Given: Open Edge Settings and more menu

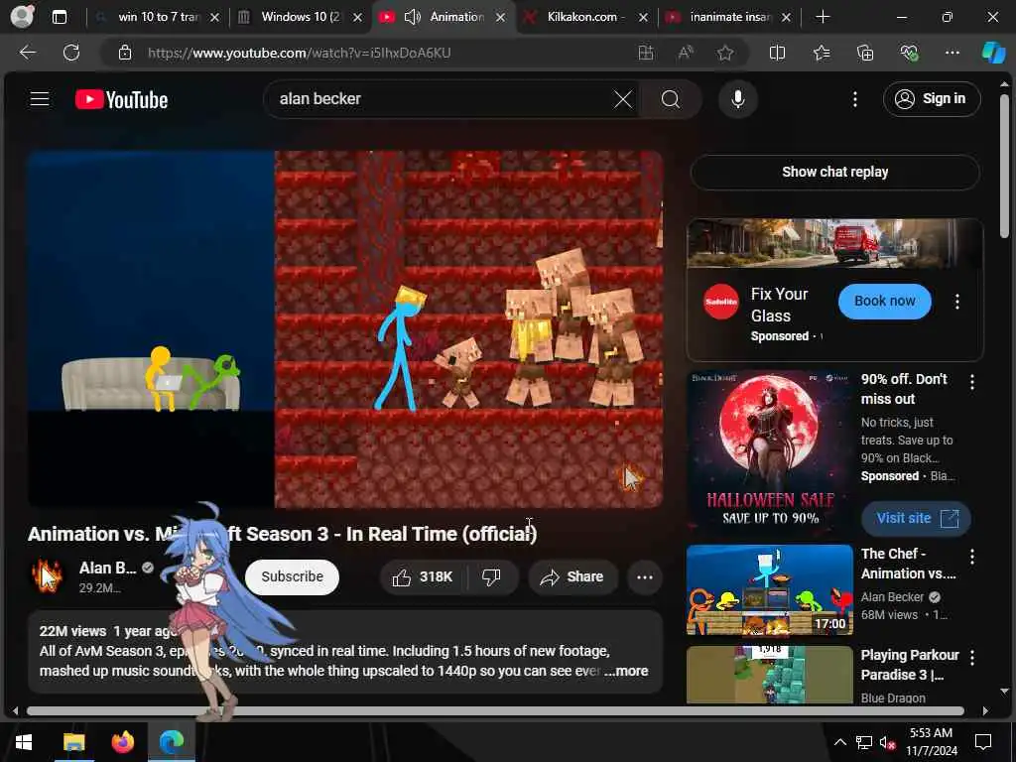Looking at the screenshot, I should (x=952, y=53).
